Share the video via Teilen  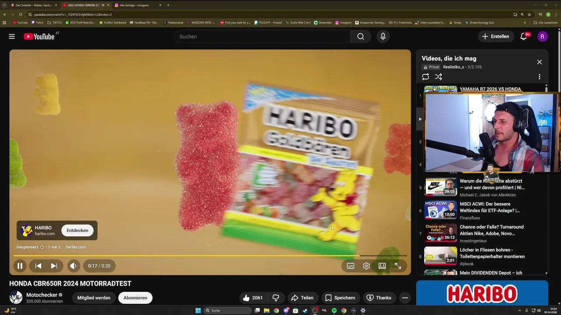point(302,298)
